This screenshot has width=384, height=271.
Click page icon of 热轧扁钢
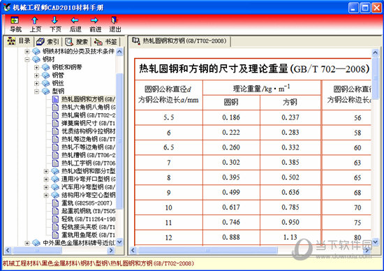(56, 115)
